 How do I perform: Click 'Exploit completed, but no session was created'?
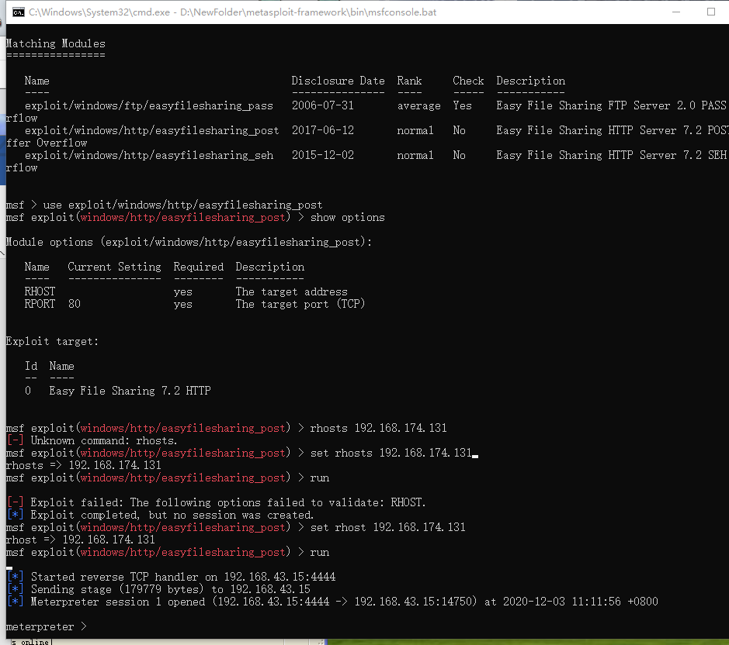pos(172,516)
